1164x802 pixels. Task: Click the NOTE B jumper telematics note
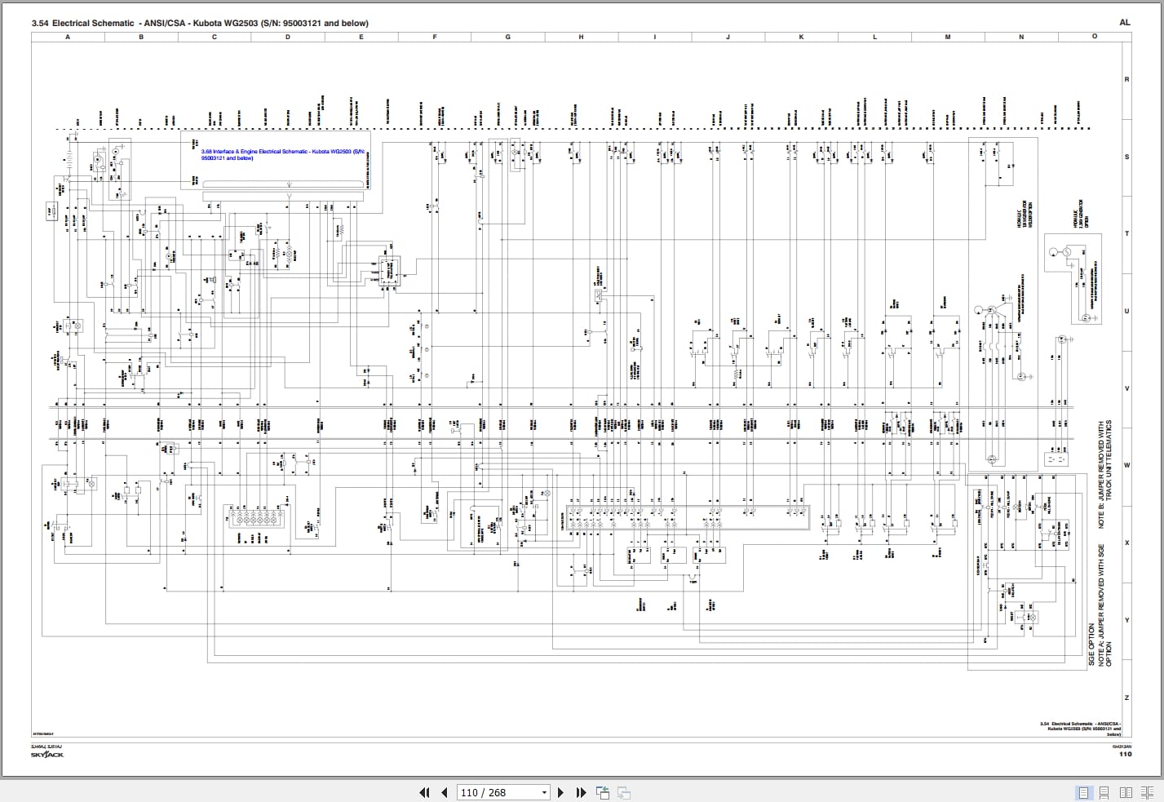click(x=1104, y=475)
